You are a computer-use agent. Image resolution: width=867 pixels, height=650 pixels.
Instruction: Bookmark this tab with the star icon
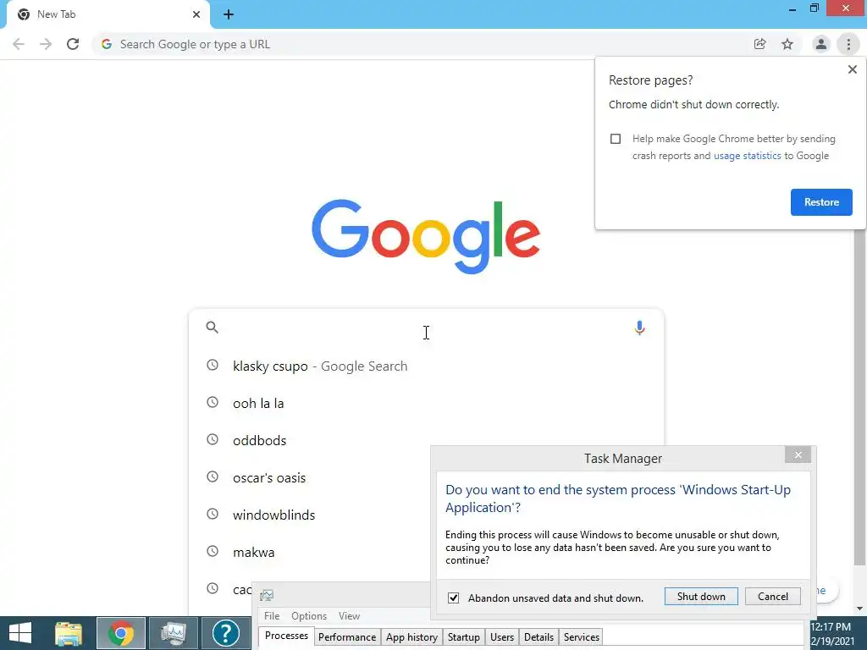(x=787, y=44)
